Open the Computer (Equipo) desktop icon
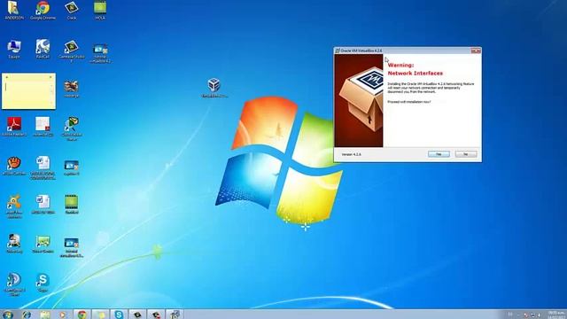Image resolution: width=567 pixels, height=319 pixels. (14, 50)
